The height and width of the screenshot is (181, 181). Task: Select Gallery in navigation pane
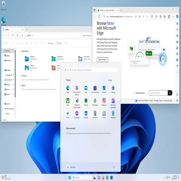tap(7, 56)
